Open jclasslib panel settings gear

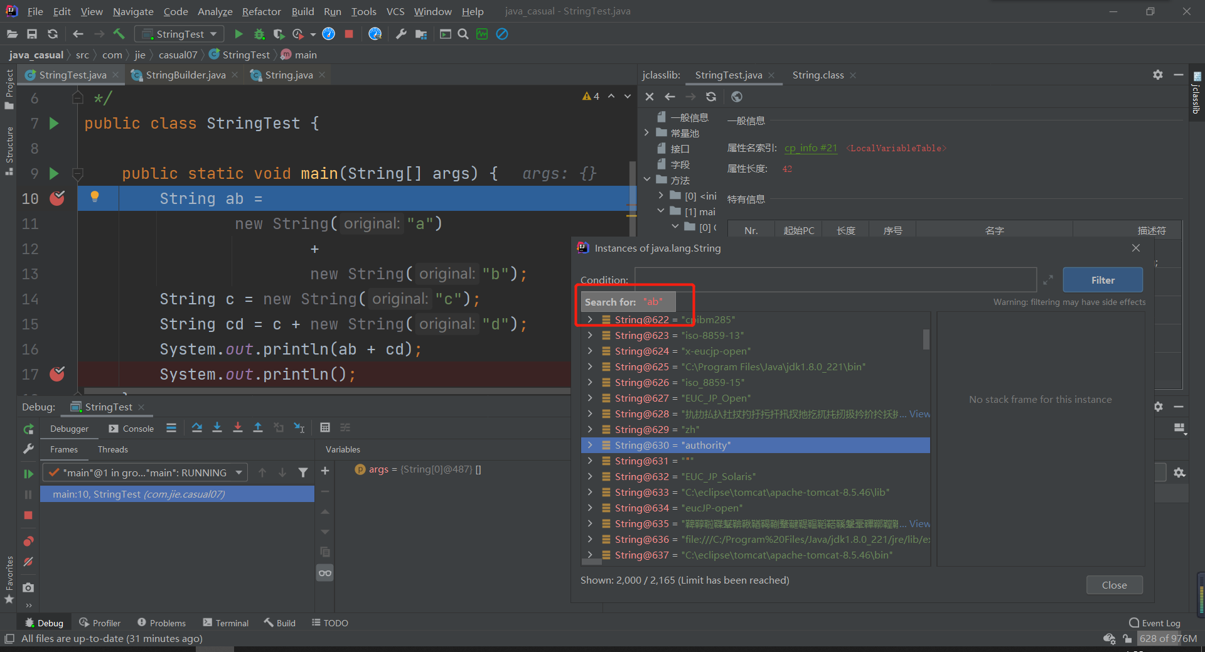click(x=1158, y=75)
